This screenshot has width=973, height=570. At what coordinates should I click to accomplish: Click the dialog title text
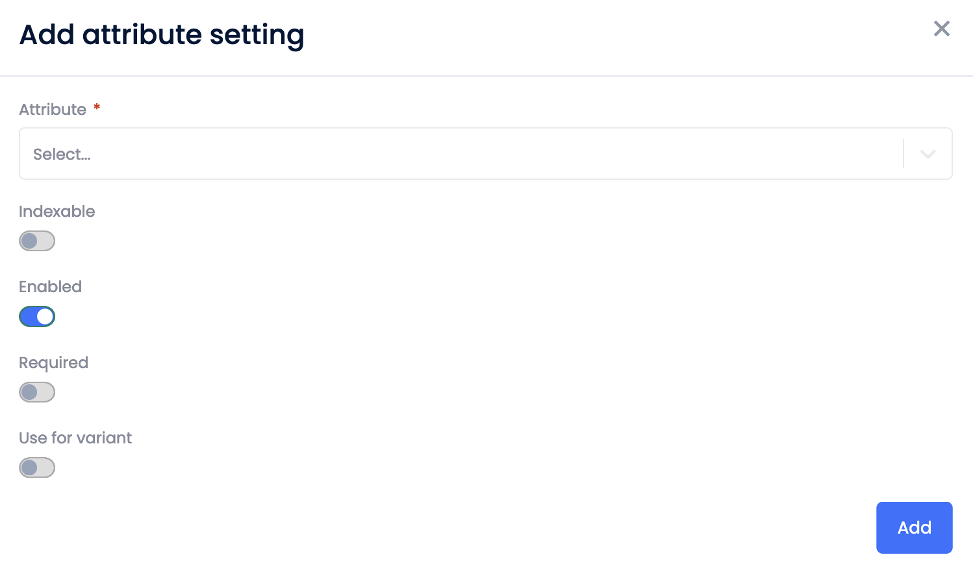162,34
